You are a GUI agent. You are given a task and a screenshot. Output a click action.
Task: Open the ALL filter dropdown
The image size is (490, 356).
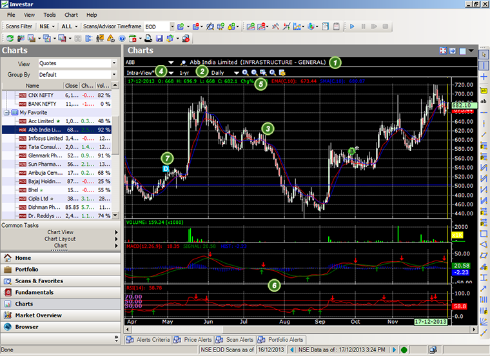click(x=70, y=26)
